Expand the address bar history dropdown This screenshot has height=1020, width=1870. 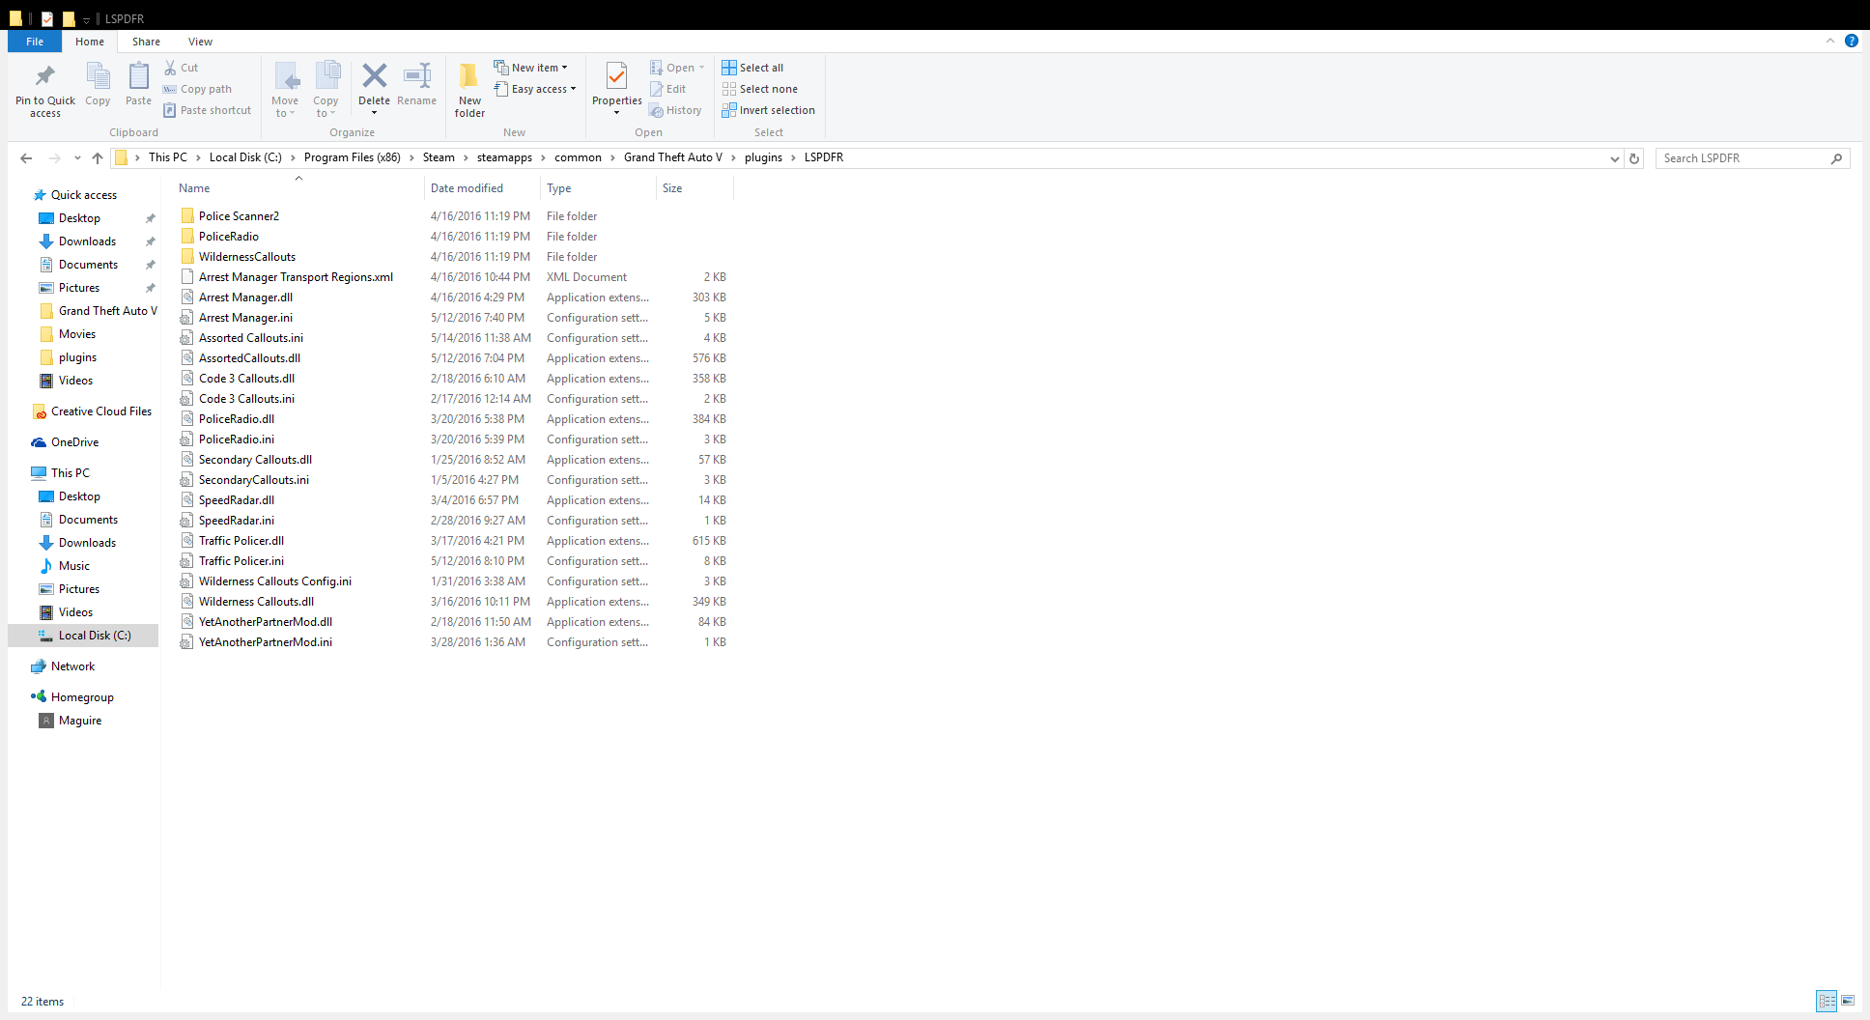(1615, 158)
